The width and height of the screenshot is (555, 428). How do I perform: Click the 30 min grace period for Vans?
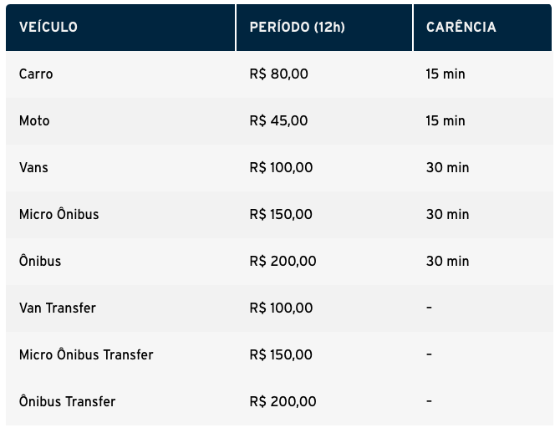(447, 167)
